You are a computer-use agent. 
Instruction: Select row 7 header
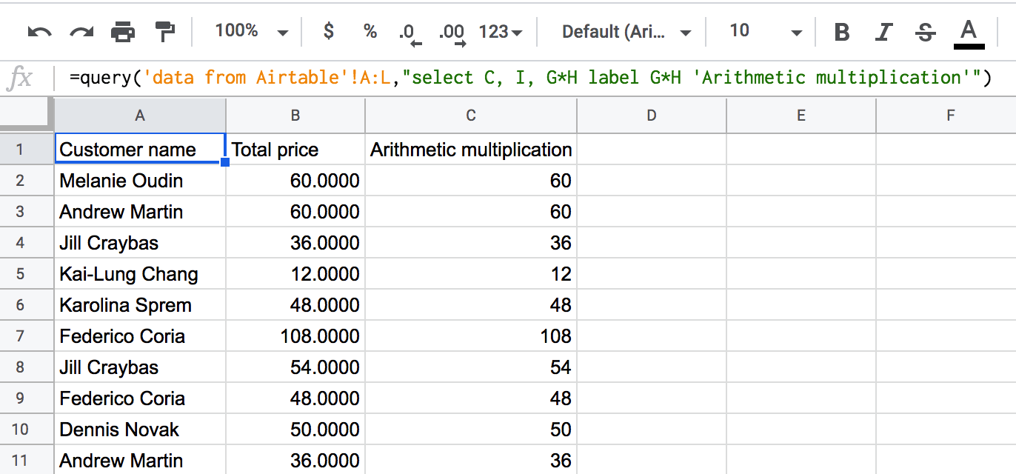tap(20, 336)
